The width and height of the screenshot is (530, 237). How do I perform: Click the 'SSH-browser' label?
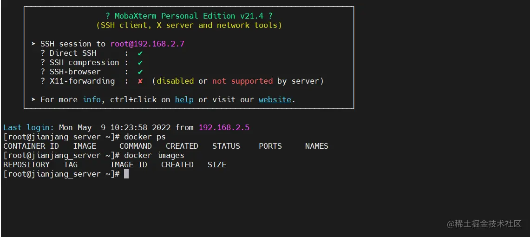click(75, 72)
